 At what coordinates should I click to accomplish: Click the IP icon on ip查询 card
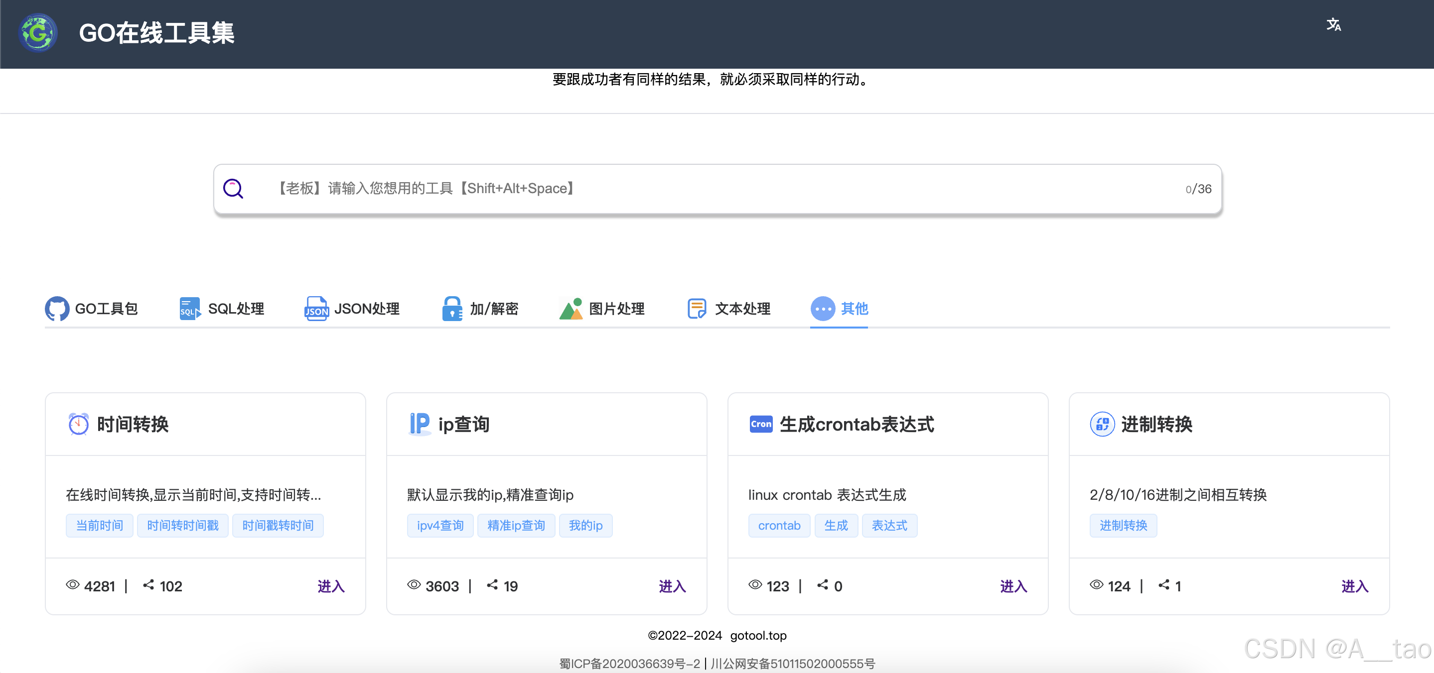point(419,424)
